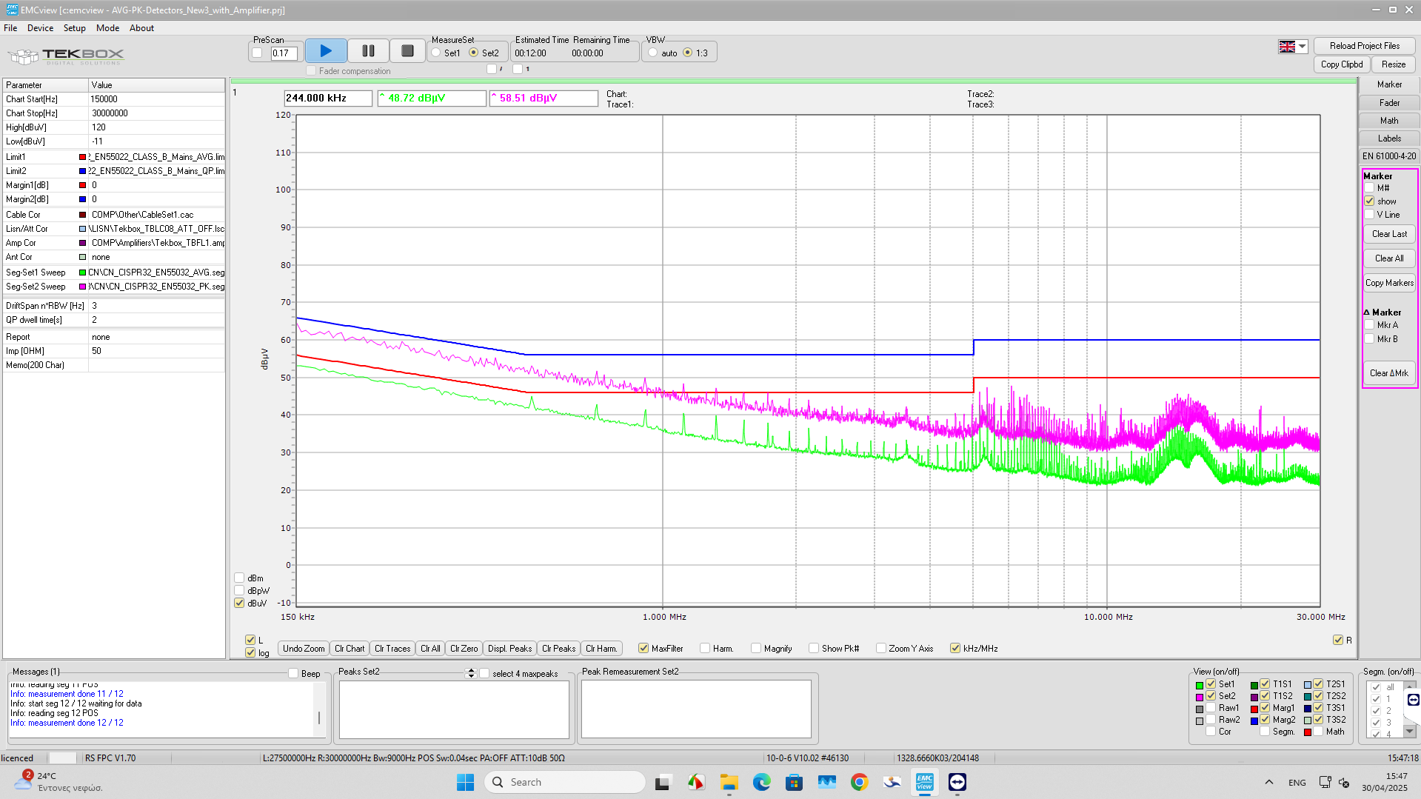Screen dimensions: 1421x799
Task: Open EMCview from the Windows taskbar
Action: [x=924, y=782]
